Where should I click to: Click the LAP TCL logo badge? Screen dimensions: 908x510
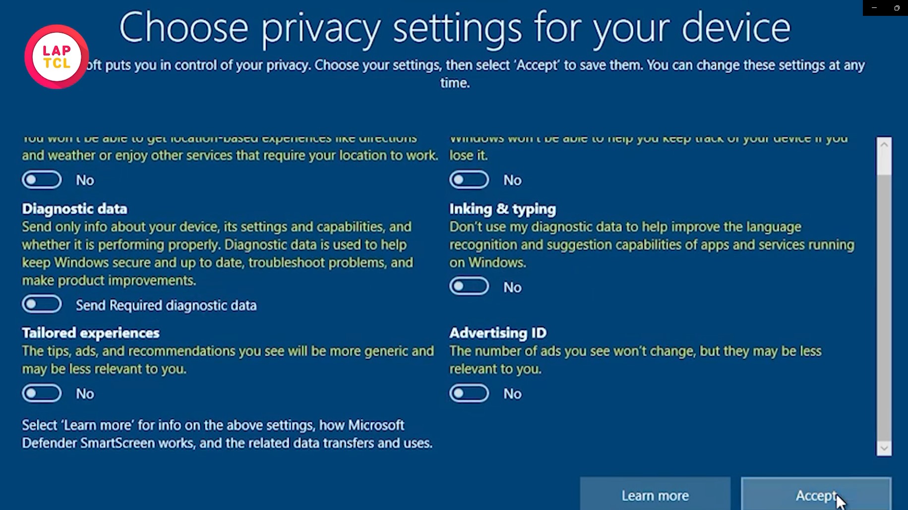pos(57,57)
